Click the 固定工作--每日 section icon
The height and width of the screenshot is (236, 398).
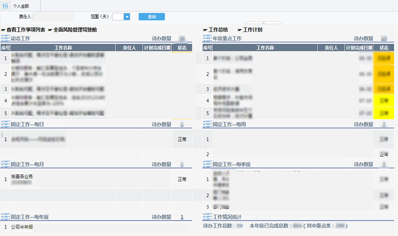tap(5, 125)
